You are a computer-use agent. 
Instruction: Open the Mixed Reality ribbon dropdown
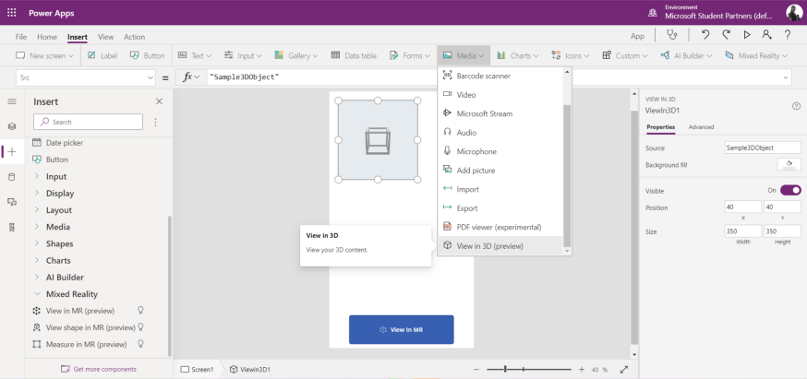756,55
